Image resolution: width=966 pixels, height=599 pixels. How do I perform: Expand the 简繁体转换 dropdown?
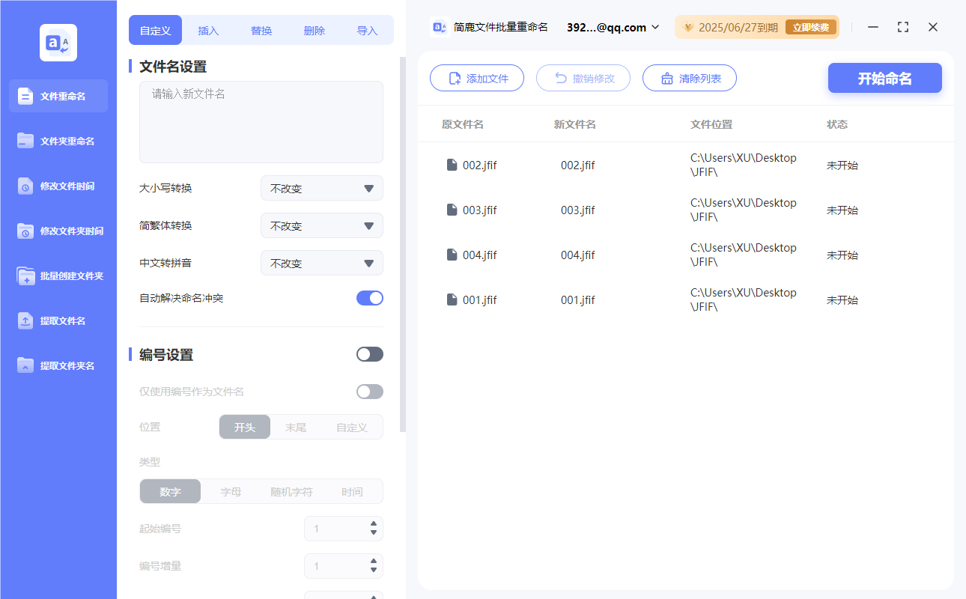321,225
